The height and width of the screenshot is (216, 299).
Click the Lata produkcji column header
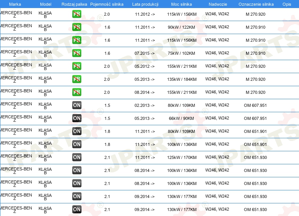[x=145, y=4]
